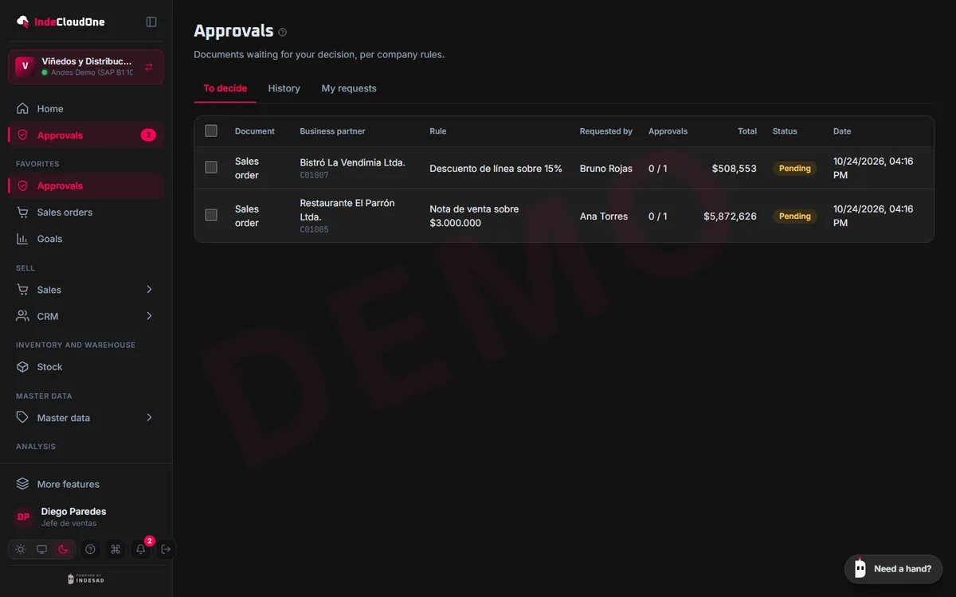Click the Rule column header

pos(438,131)
